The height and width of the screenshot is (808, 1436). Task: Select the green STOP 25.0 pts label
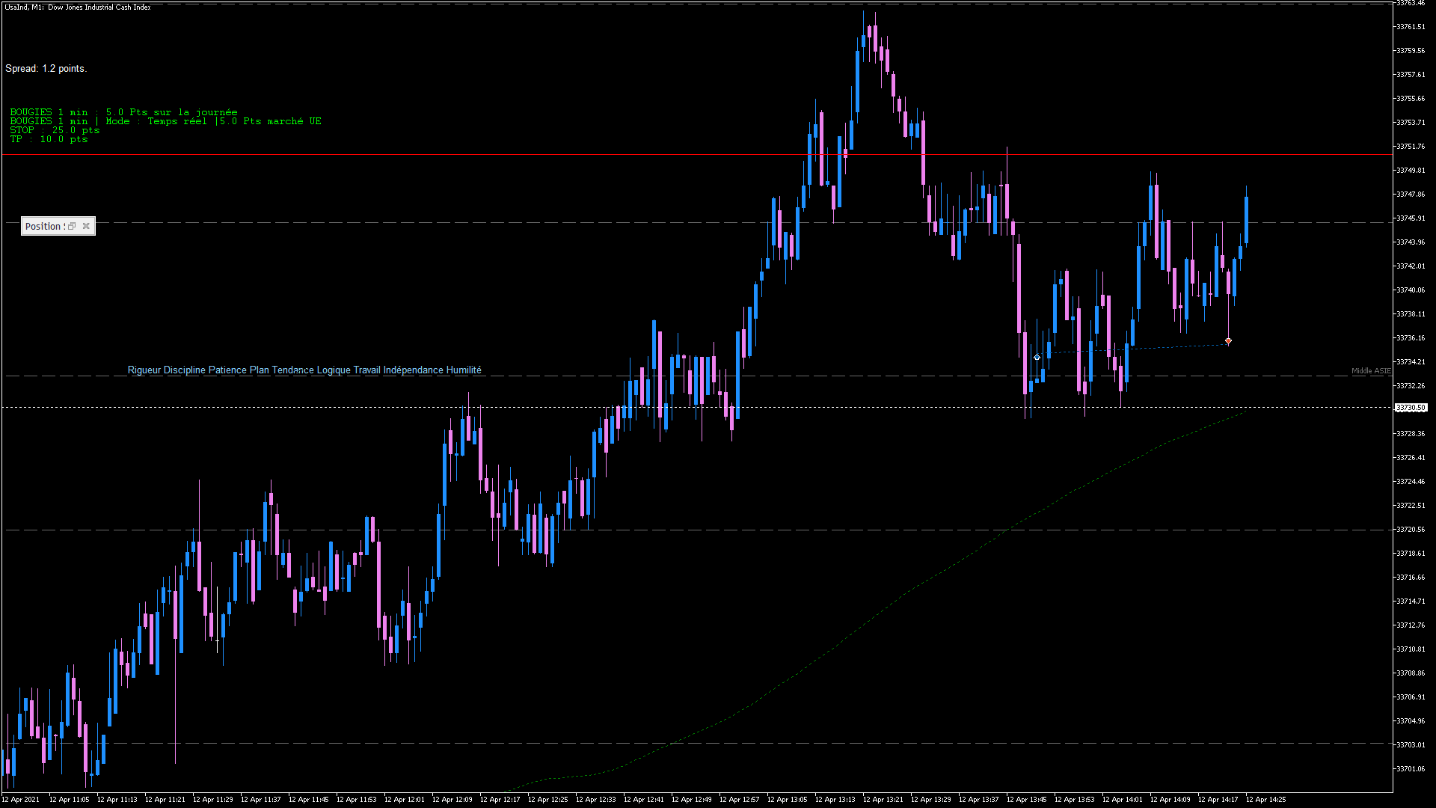click(55, 130)
